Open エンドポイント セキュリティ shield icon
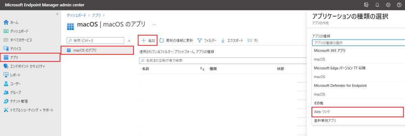The height and width of the screenshot is (136, 405). tap(6, 66)
